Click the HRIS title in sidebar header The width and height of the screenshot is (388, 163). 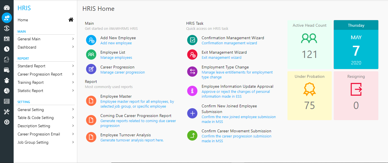[24, 8]
